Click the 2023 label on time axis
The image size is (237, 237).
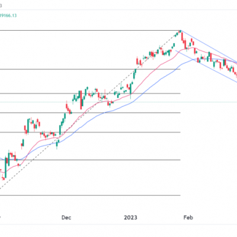130,217
